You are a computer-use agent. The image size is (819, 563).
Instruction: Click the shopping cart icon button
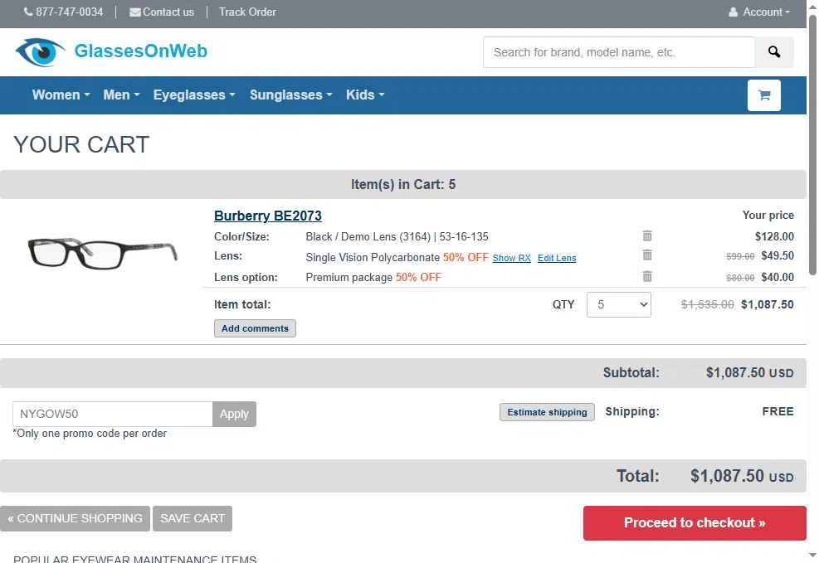click(x=763, y=95)
